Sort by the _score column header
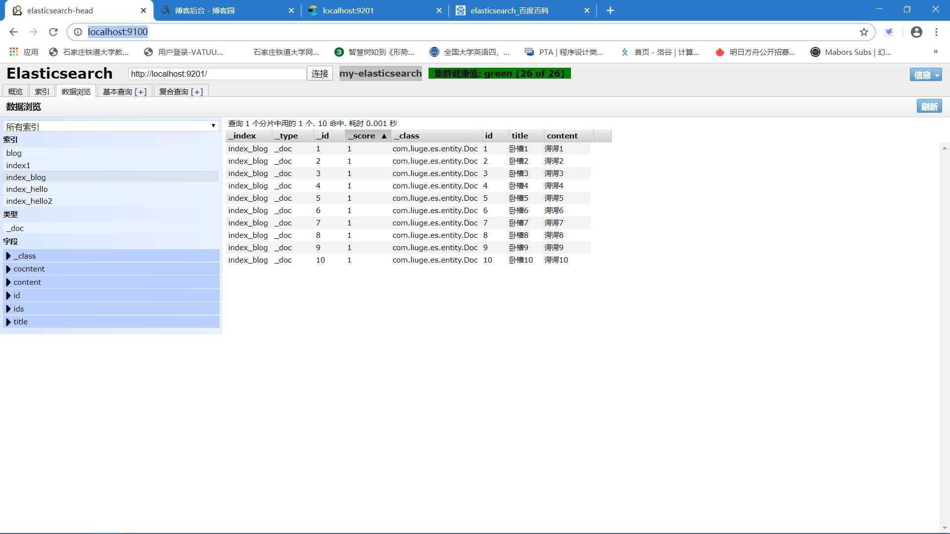 368,135
